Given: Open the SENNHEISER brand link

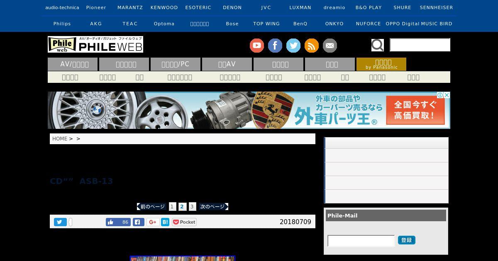Looking at the screenshot, I should pos(437,7).
